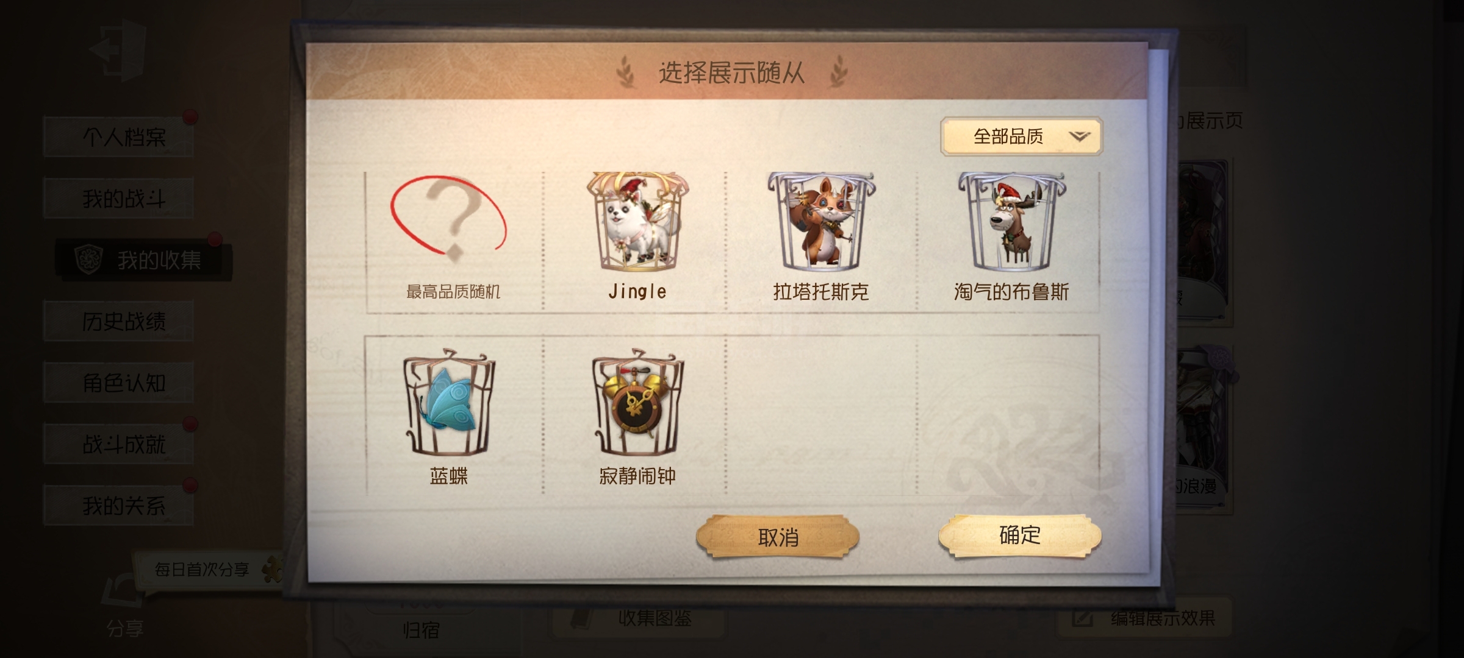Cancel with the 取消 button
This screenshot has height=658, width=1464.
point(778,537)
